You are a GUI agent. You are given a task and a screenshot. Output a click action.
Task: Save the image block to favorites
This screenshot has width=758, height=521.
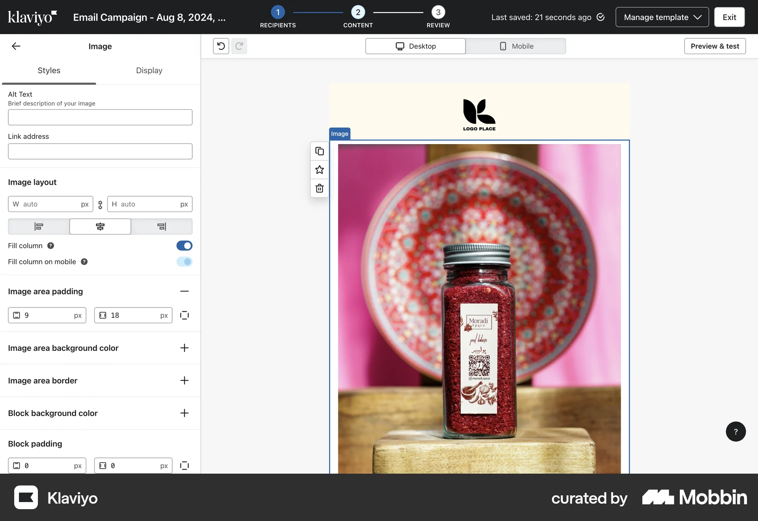click(x=319, y=170)
